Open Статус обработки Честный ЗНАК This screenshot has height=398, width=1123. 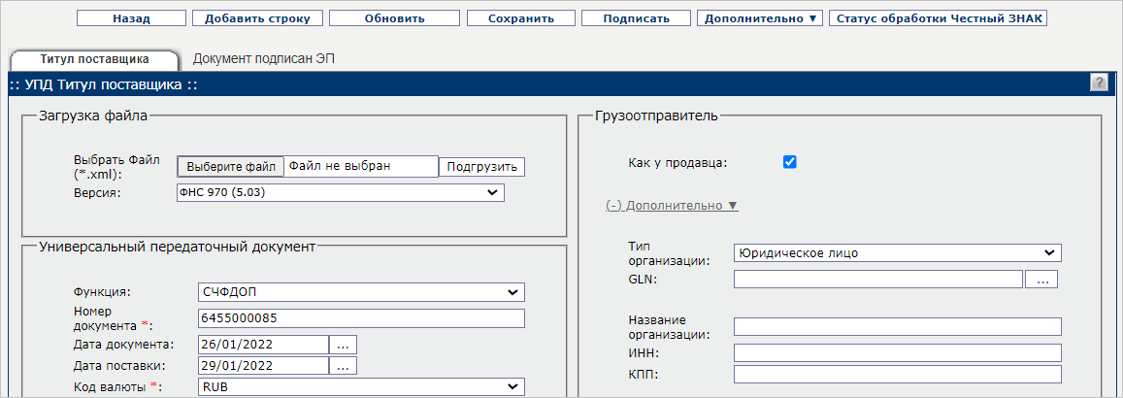(x=938, y=18)
